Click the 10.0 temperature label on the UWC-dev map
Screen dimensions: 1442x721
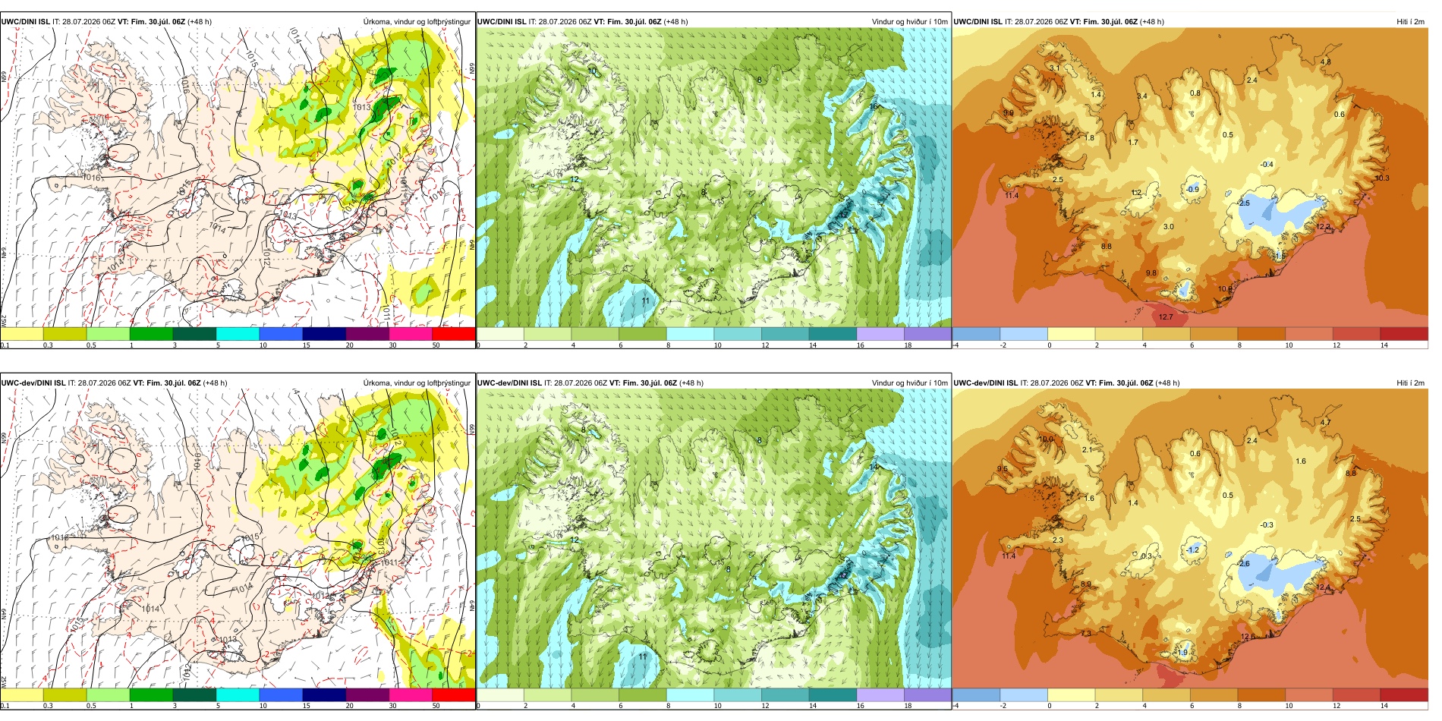point(1047,439)
